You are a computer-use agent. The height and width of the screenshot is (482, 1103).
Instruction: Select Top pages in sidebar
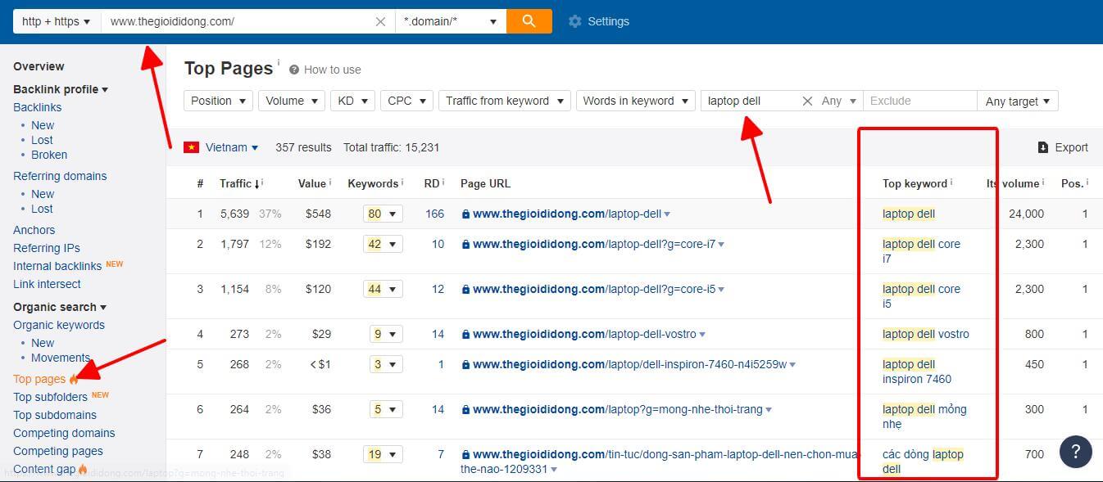39,379
